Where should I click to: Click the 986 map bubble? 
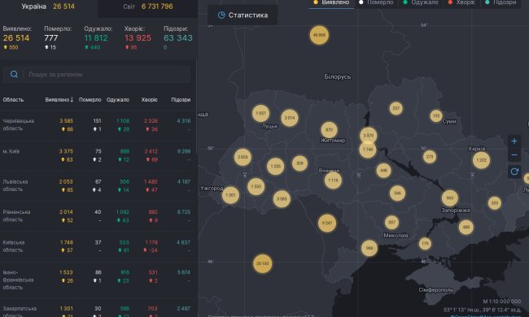tap(369, 248)
